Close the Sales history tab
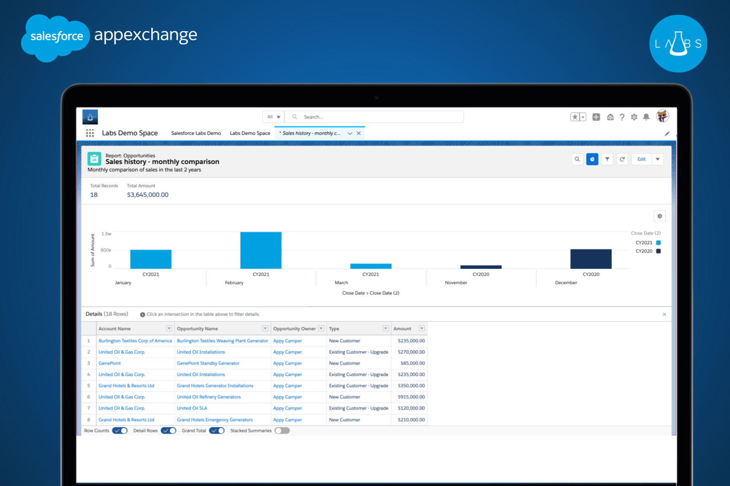 point(359,133)
